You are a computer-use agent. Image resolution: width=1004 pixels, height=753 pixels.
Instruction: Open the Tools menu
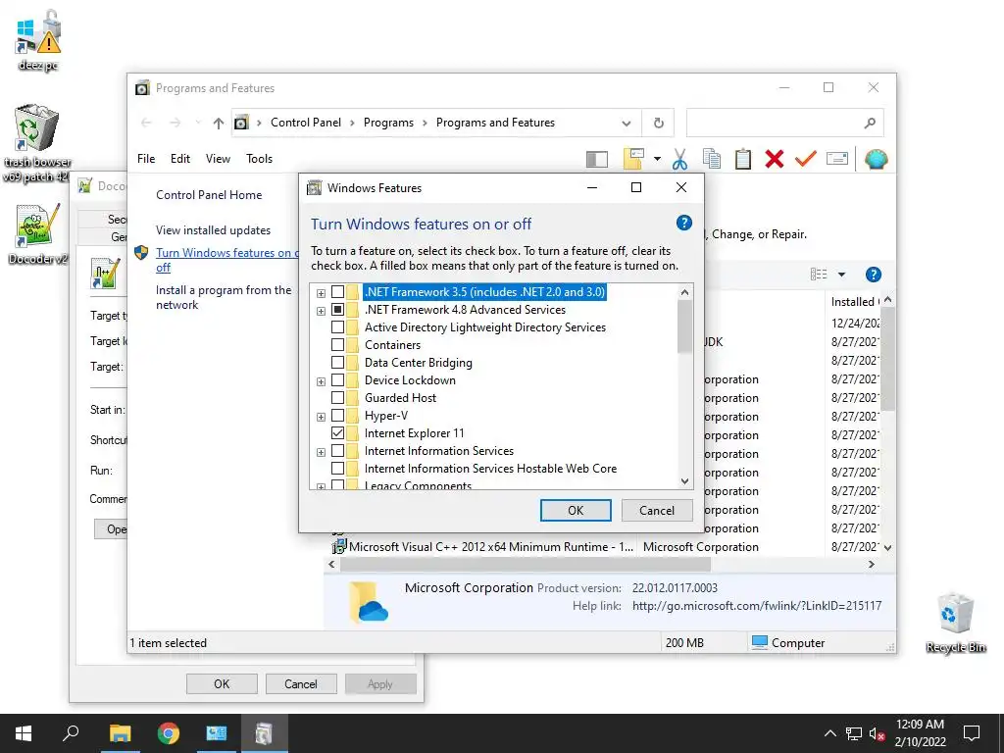(259, 159)
